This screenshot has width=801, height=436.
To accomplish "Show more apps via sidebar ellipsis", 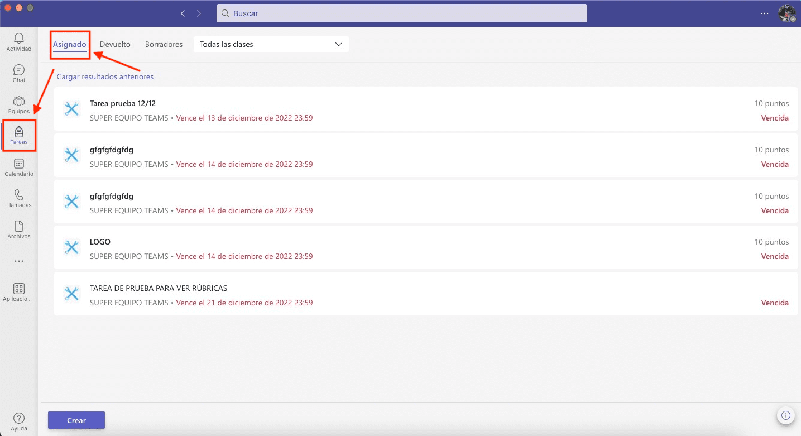I will (19, 261).
